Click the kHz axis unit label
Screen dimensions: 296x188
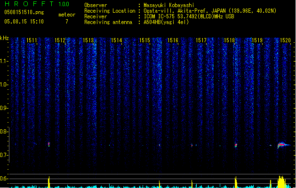point(4,38)
